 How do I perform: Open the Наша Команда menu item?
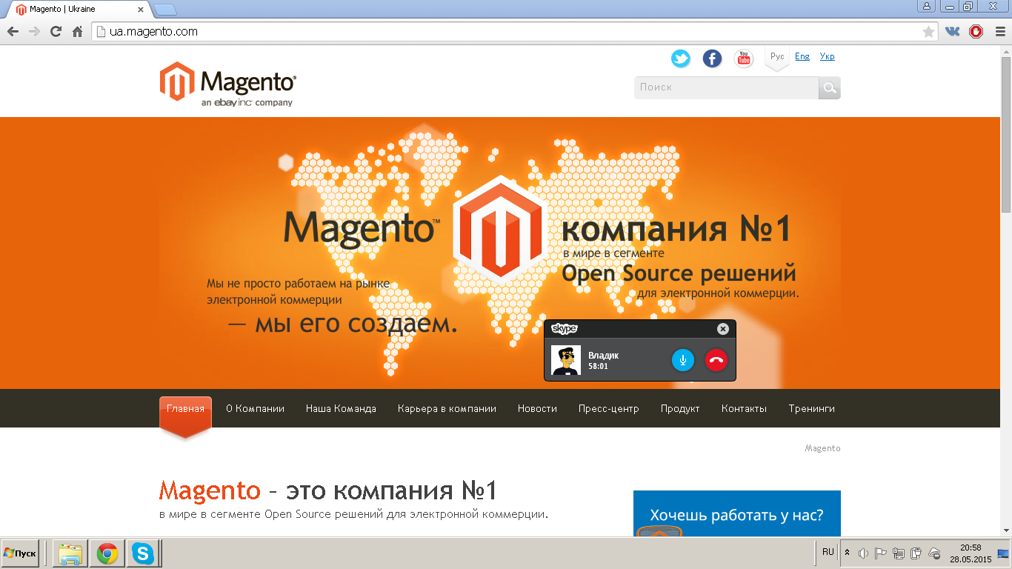[341, 408]
